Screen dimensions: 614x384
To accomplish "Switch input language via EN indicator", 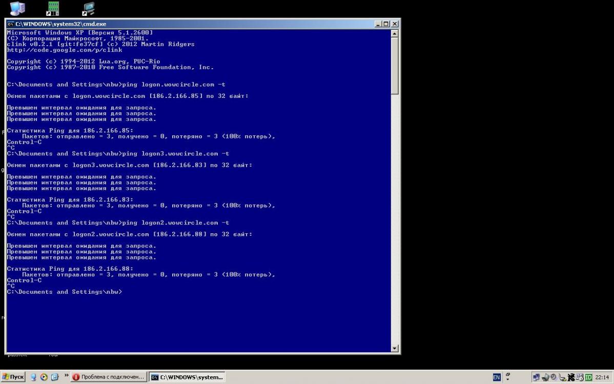I will point(496,377).
